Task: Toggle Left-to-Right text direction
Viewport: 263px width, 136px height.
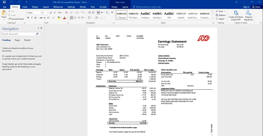Action: pos(98,13)
